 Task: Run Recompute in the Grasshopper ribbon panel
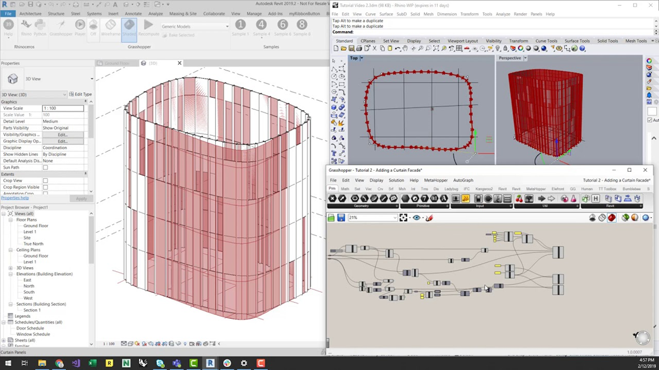pyautogui.click(x=149, y=28)
